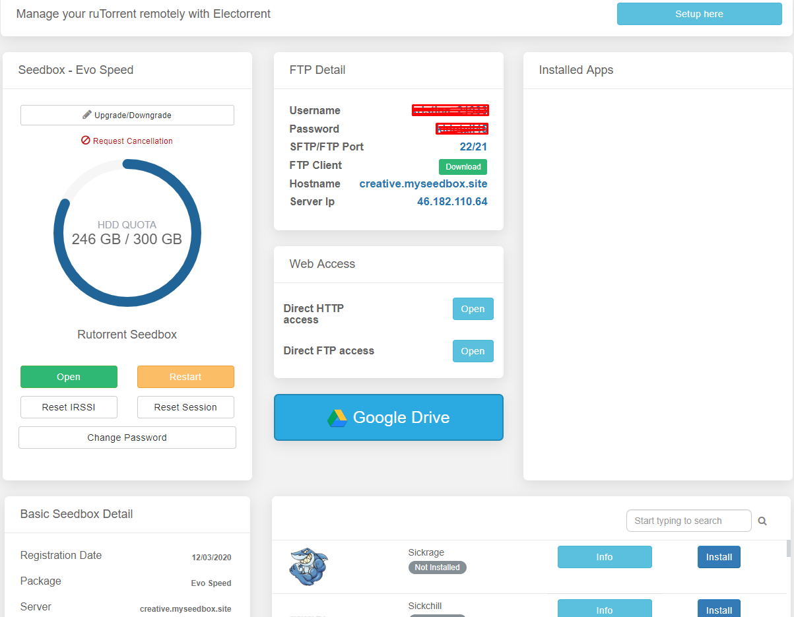Click the Reset Session button
794x617 pixels.
pyautogui.click(x=185, y=407)
